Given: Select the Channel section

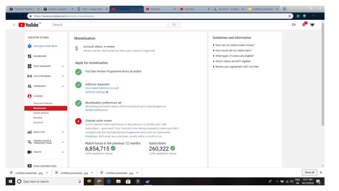Looking at the screenshot, I should [x=38, y=96].
